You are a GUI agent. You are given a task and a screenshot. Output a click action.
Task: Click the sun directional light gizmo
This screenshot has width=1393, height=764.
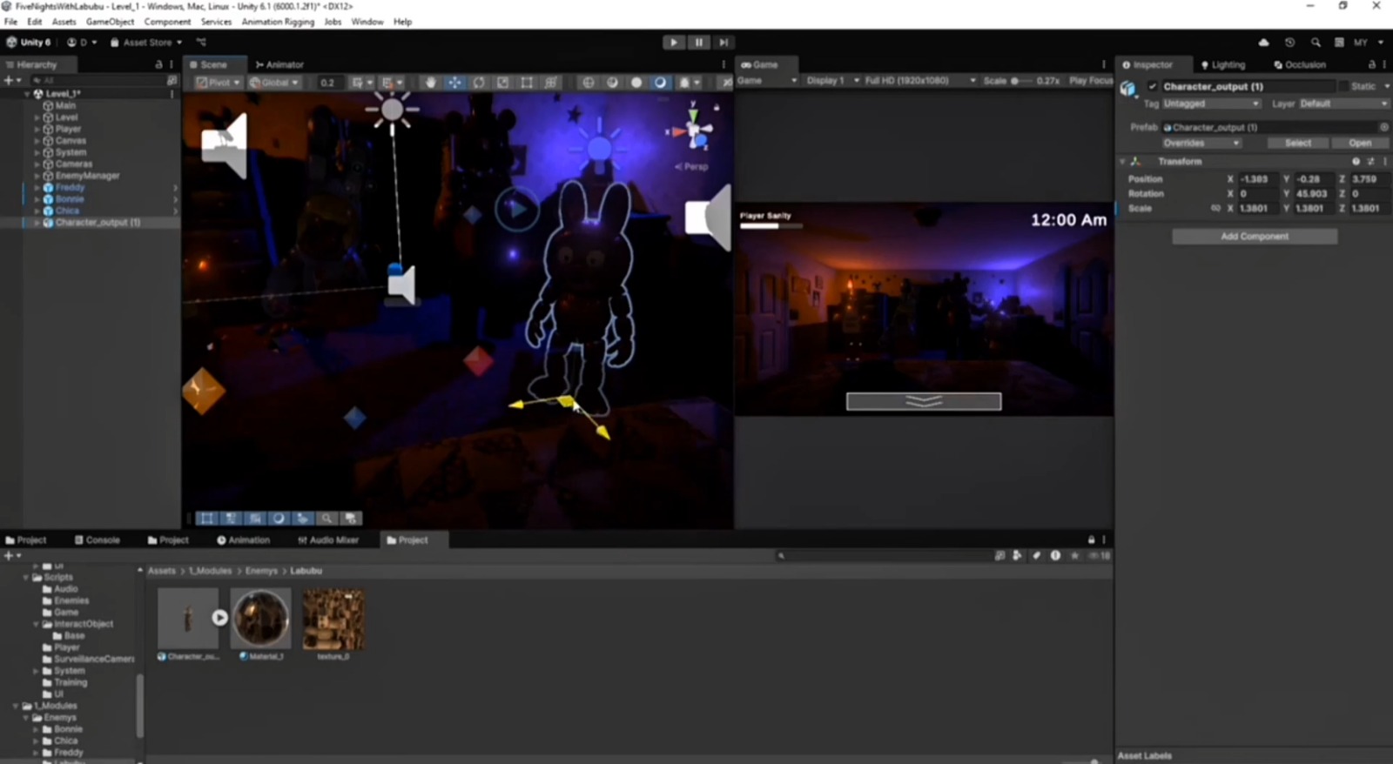(x=393, y=110)
